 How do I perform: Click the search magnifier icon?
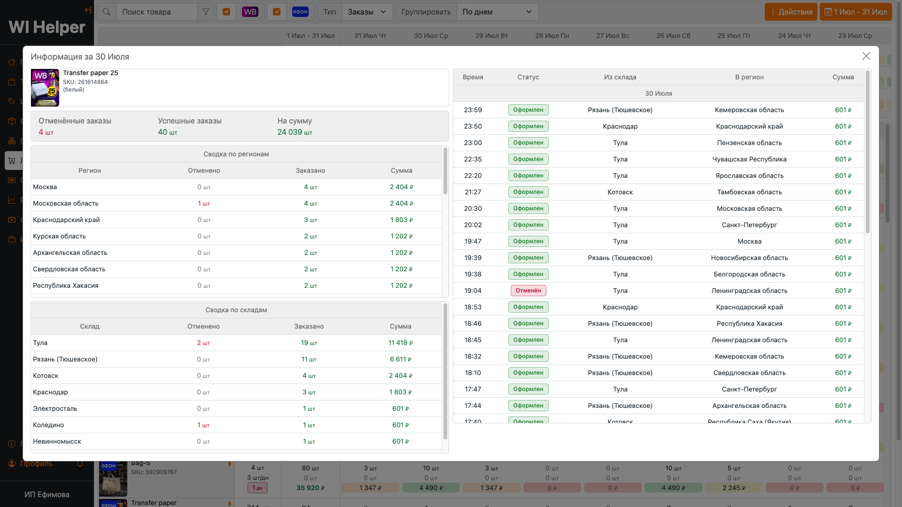click(x=107, y=12)
